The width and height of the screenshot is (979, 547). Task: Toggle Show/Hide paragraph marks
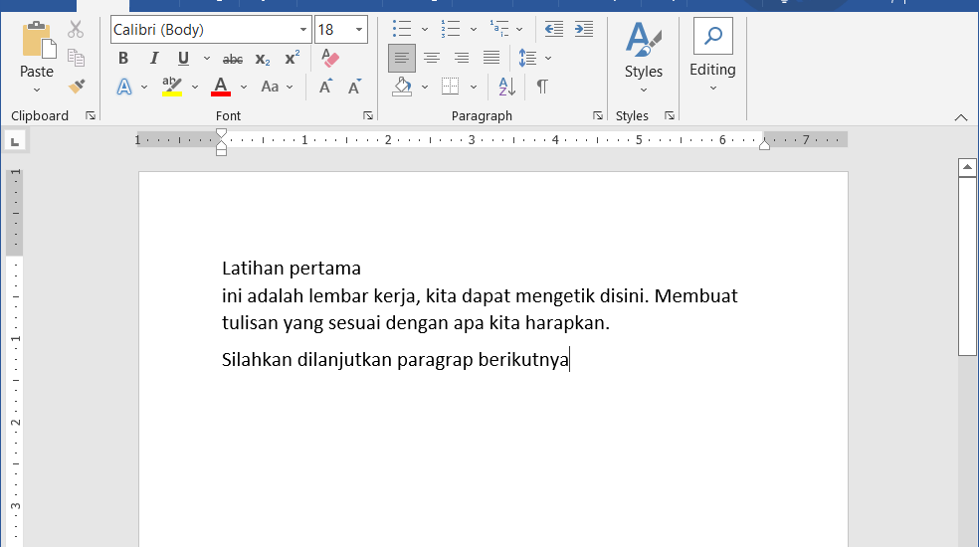click(542, 87)
